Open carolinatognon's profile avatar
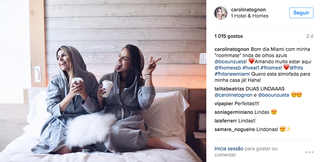The height and width of the screenshot is (162, 321). [x=221, y=13]
